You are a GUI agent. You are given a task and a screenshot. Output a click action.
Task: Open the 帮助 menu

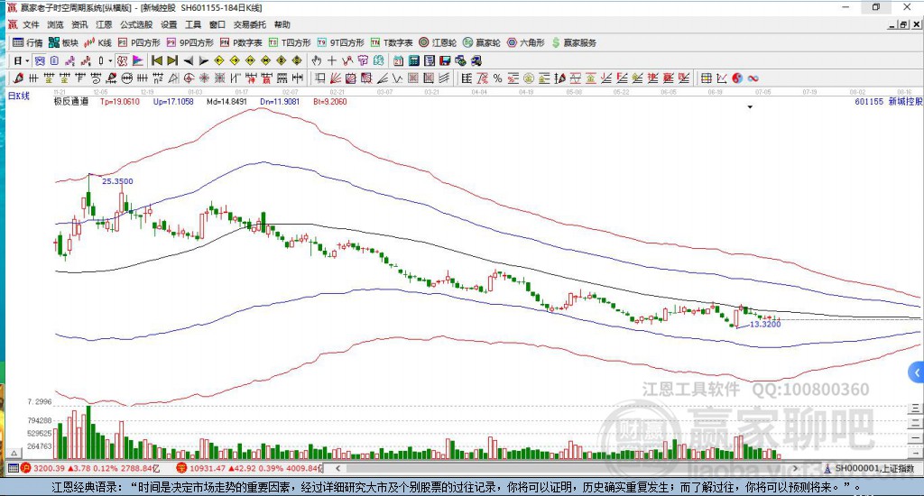tap(282, 24)
